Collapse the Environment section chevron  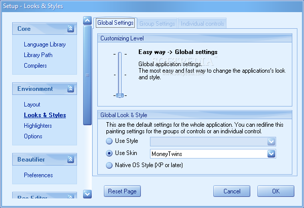tap(70, 89)
